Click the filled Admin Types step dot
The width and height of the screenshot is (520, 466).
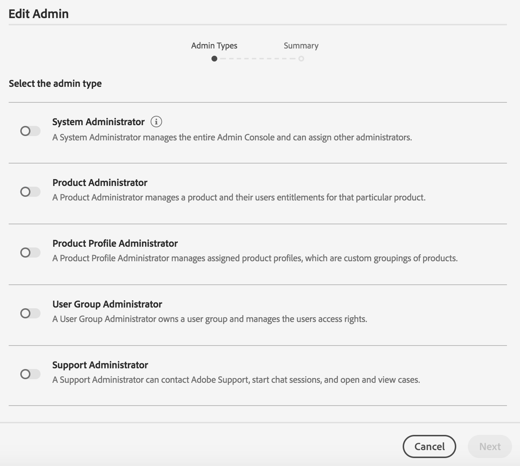click(214, 59)
